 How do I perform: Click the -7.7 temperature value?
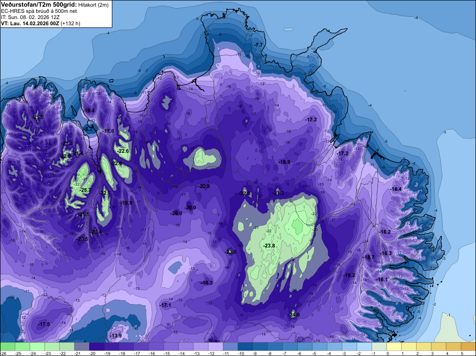(x=258, y=45)
